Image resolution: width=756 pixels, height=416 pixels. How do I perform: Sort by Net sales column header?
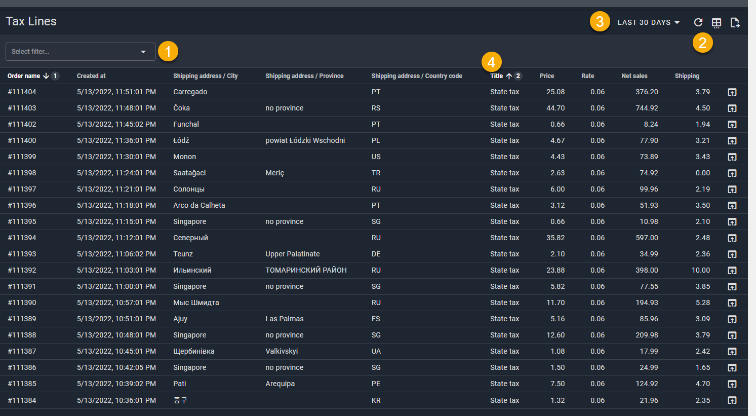[634, 76]
